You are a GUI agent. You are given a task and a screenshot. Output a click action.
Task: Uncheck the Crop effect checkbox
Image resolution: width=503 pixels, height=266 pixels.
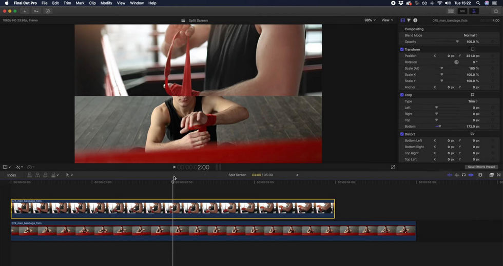point(402,95)
